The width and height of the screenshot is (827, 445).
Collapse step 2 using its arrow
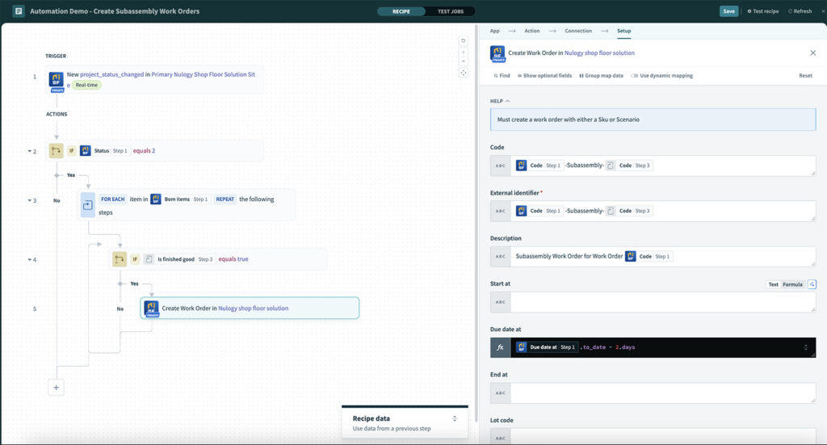(29, 151)
